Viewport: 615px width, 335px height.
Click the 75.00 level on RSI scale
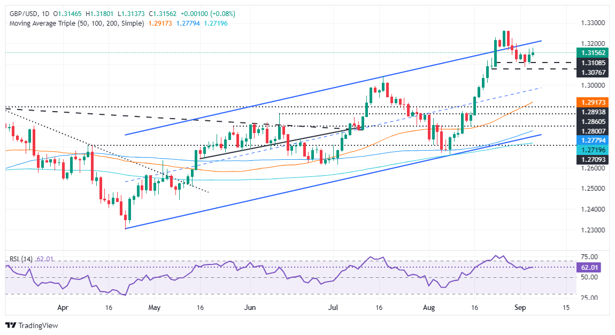point(590,256)
